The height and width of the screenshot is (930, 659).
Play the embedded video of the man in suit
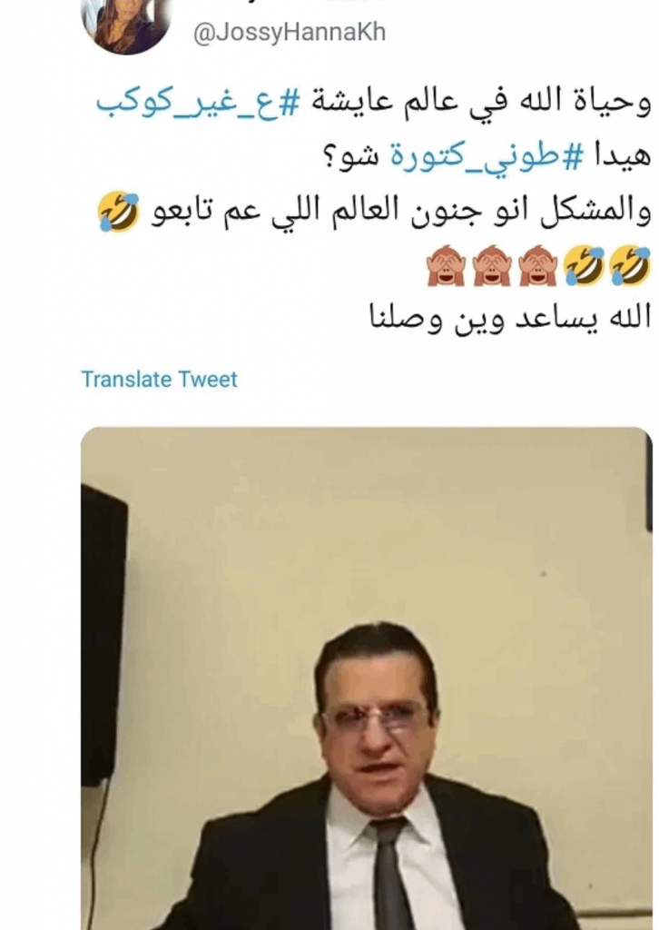(x=366, y=678)
